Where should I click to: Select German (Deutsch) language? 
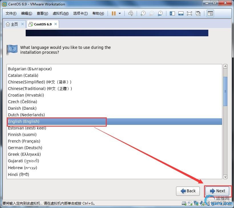point(114,148)
